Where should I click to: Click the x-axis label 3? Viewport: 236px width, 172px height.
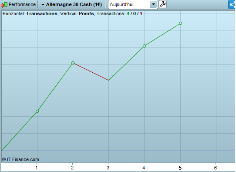(108, 168)
